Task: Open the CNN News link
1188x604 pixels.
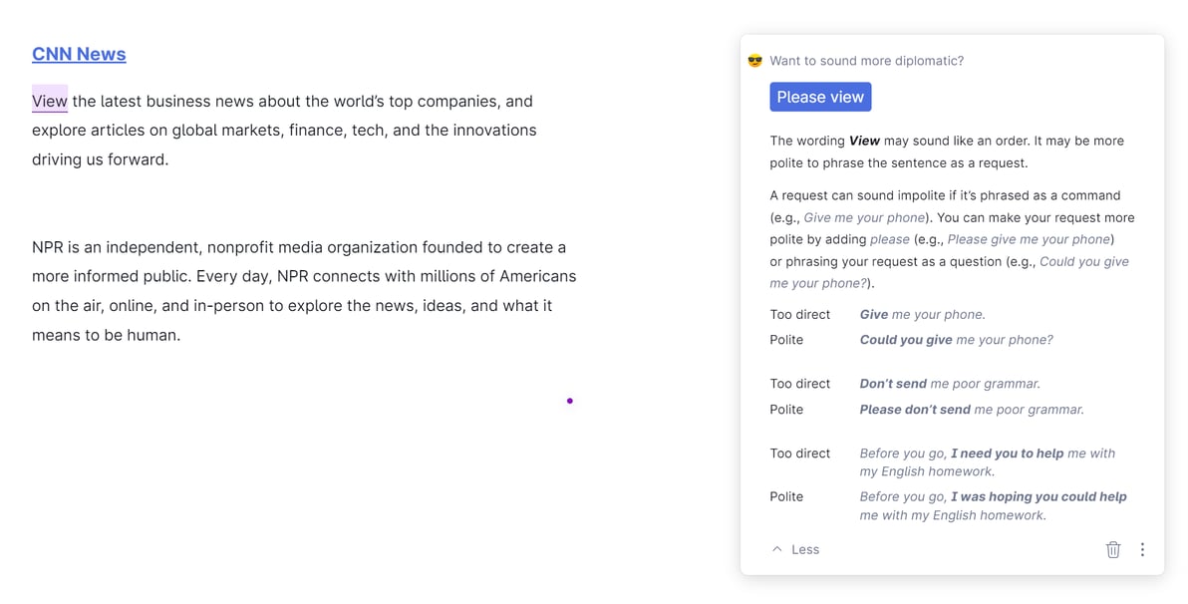Action: point(79,54)
